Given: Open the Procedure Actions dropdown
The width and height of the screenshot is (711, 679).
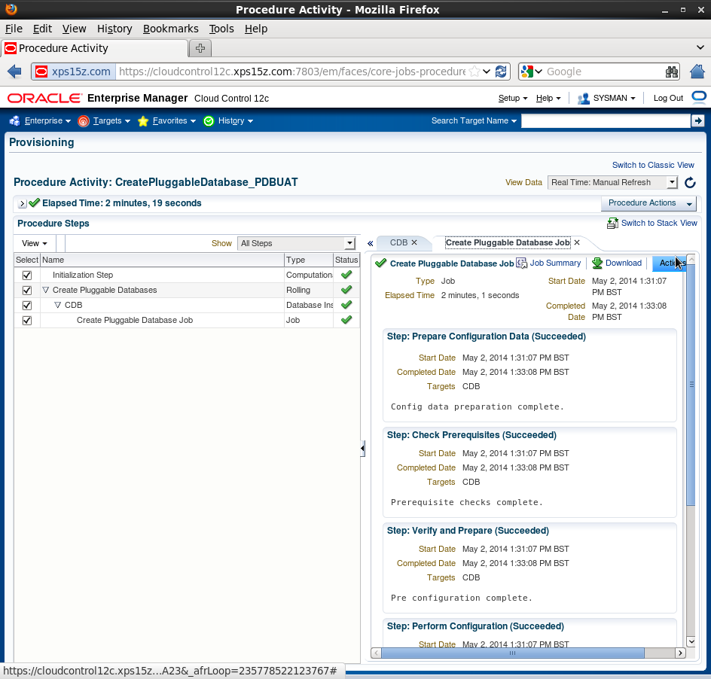Looking at the screenshot, I should point(648,203).
